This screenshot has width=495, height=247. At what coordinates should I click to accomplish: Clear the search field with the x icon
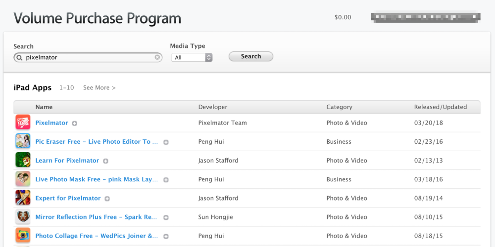pyautogui.click(x=157, y=57)
